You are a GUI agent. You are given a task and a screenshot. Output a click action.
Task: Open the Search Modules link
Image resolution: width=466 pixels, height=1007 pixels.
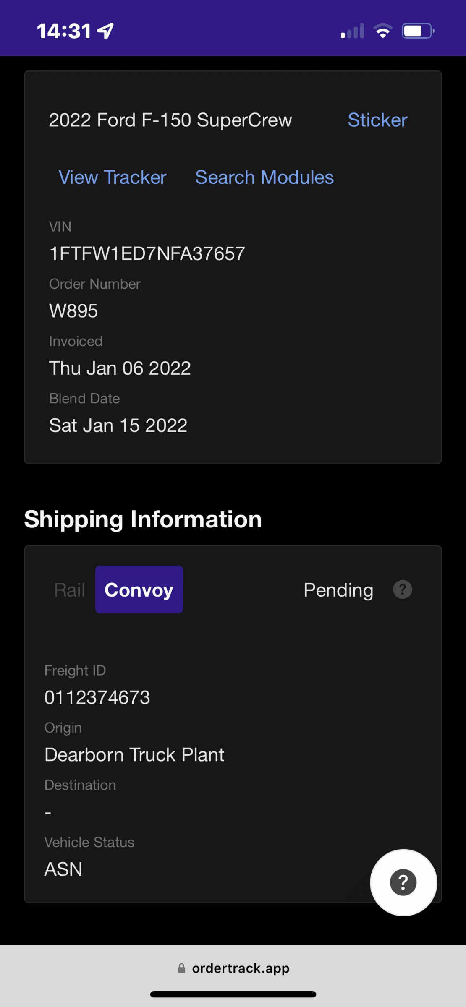pyautogui.click(x=264, y=177)
